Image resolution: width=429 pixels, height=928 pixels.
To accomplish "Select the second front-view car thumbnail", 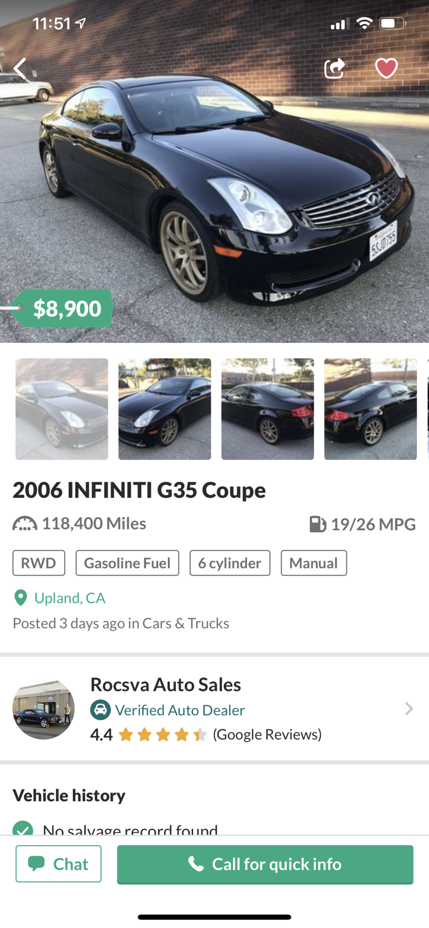I will pyautogui.click(x=165, y=409).
